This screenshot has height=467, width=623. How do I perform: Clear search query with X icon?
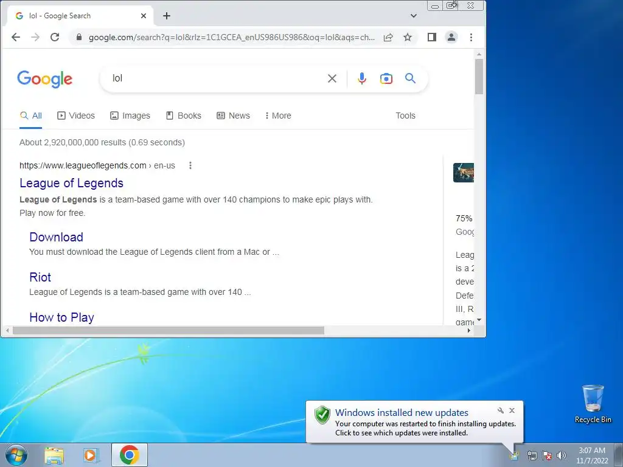pos(332,78)
